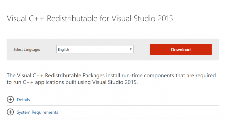Click the plus circle beside System Requirements
The width and height of the screenshot is (225, 121).
(10, 112)
